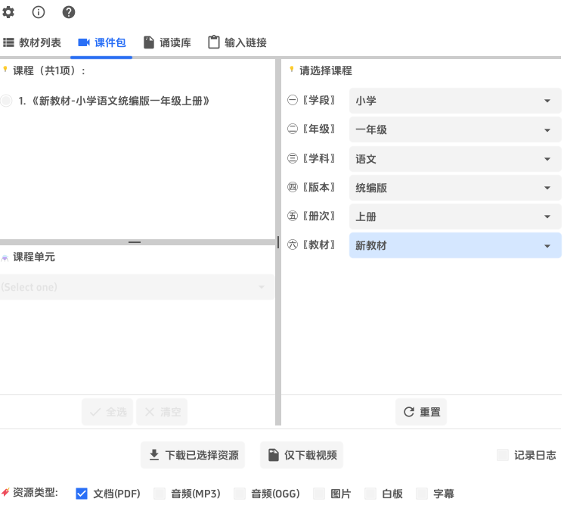564x508 pixels.
Task: Expand the 学科 dropdown showing 语文
Action: 454,159
